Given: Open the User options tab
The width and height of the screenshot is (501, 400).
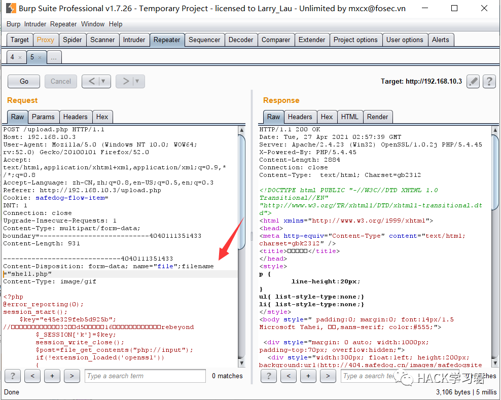Looking at the screenshot, I should [x=405, y=40].
